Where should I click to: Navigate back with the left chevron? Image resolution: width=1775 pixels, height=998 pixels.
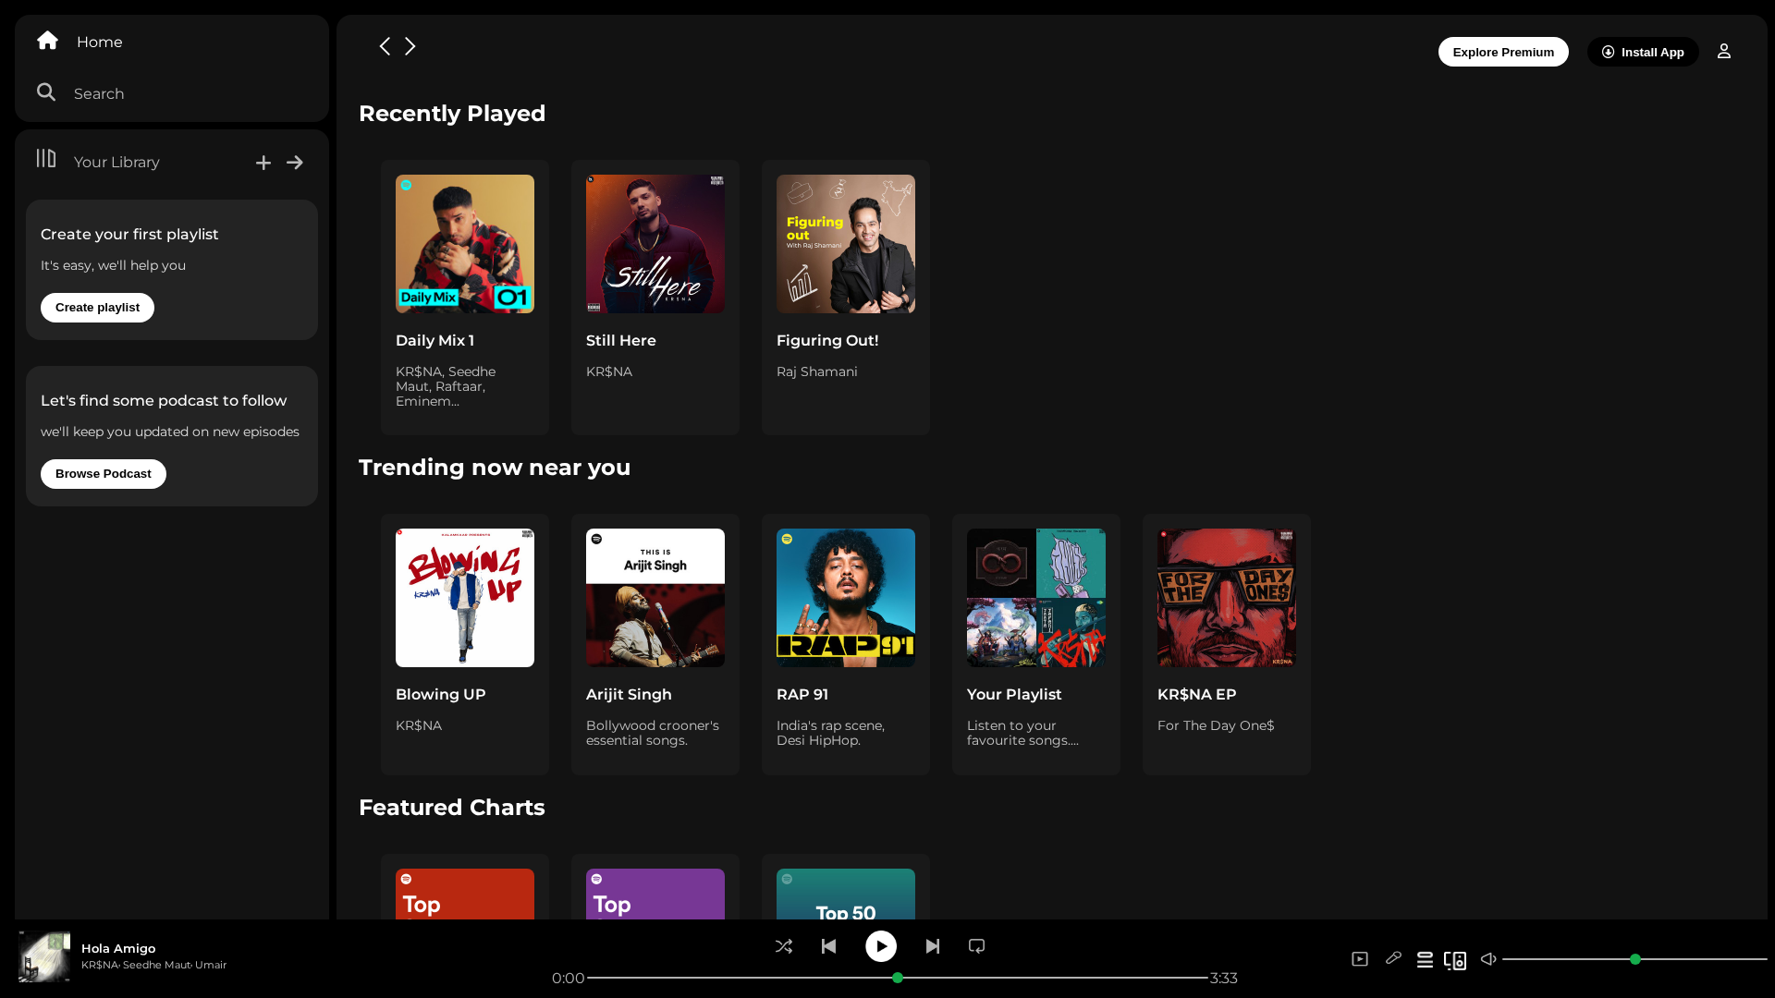pyautogui.click(x=385, y=46)
